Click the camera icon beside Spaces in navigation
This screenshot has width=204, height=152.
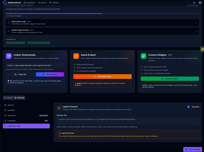(x=39, y=3)
